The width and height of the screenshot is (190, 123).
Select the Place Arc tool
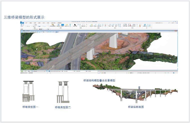pyautogui.click(x=95, y=25)
